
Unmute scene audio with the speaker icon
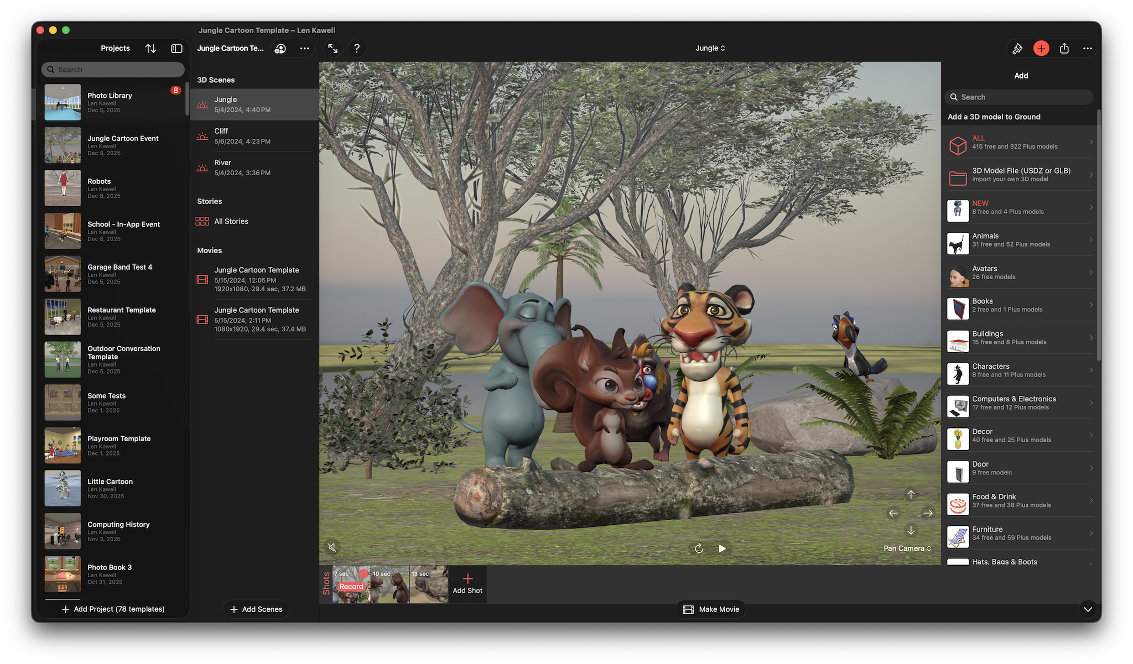(332, 547)
